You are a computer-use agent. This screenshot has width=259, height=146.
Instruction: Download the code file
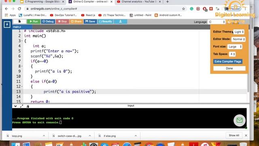[x=121, y=21]
